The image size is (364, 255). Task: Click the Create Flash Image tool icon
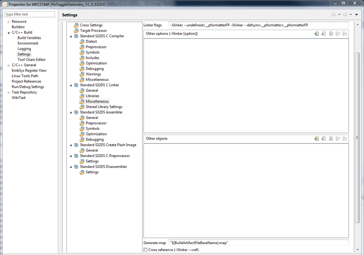76,145
